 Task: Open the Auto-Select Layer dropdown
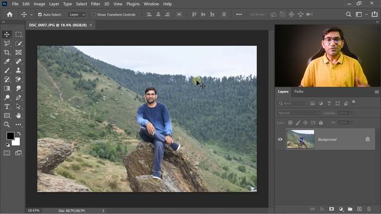pos(77,14)
